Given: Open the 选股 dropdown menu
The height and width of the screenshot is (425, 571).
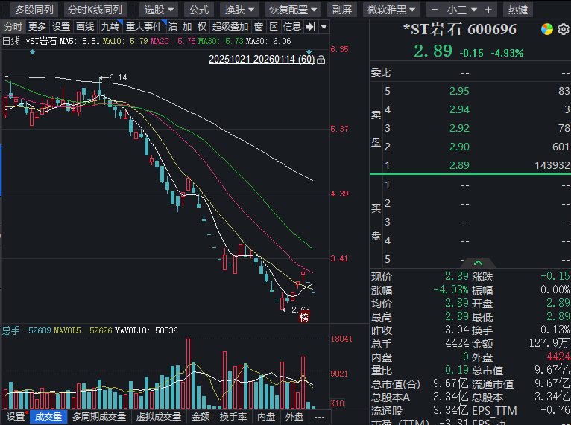Looking at the screenshot, I should click(x=159, y=10).
